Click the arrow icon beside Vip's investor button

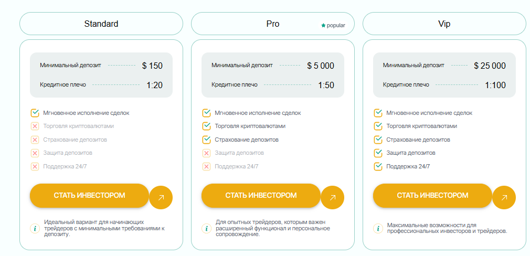click(x=504, y=198)
